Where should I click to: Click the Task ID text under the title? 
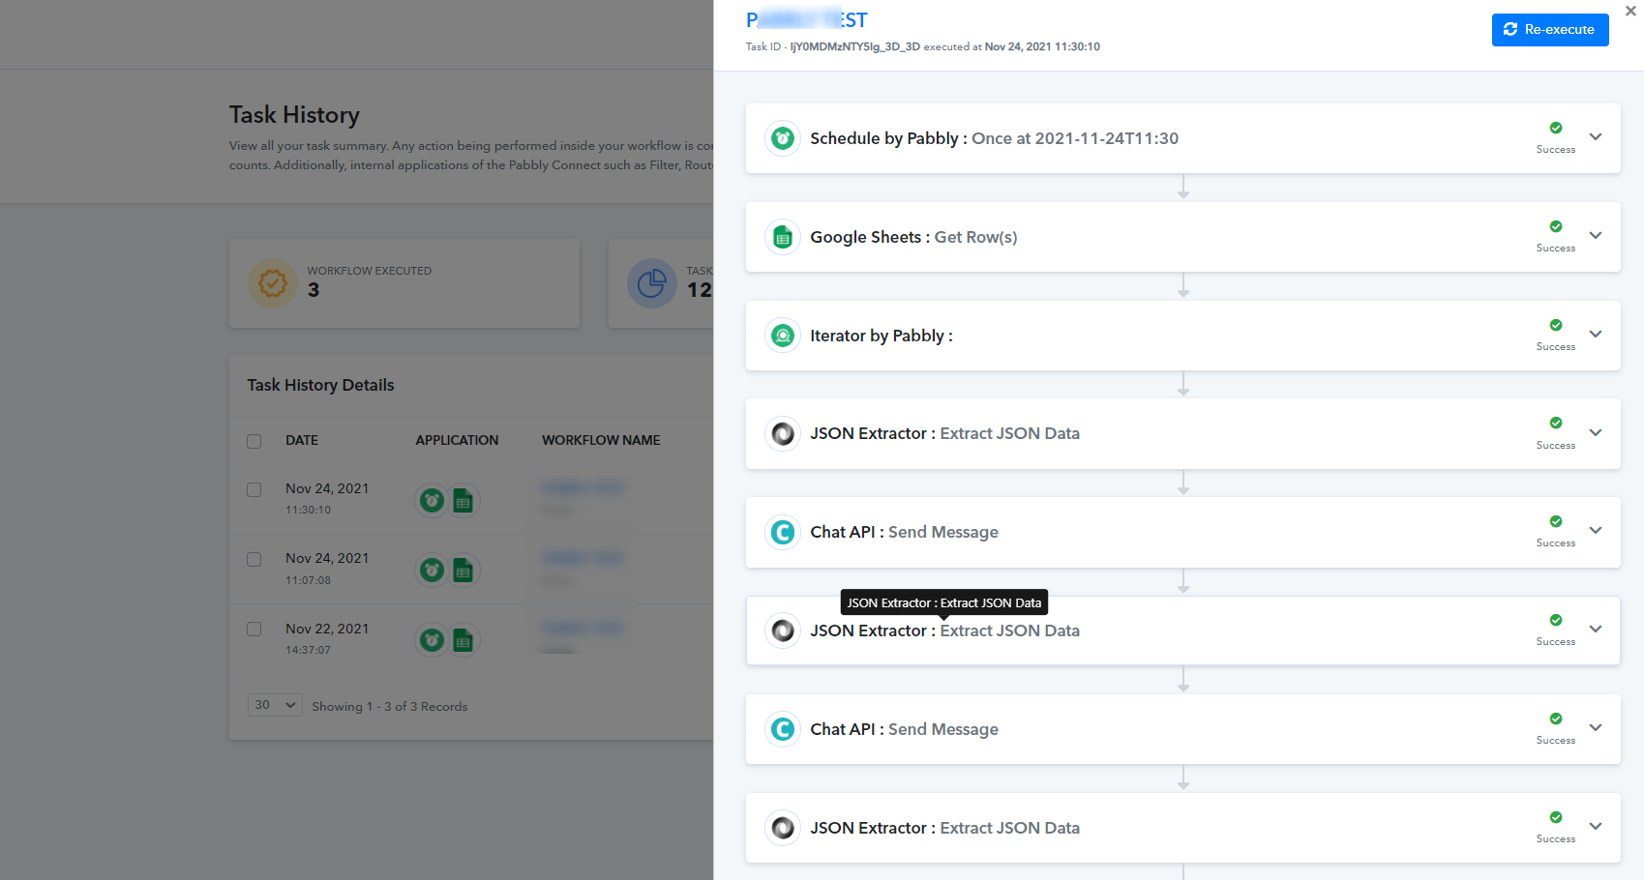click(x=922, y=46)
